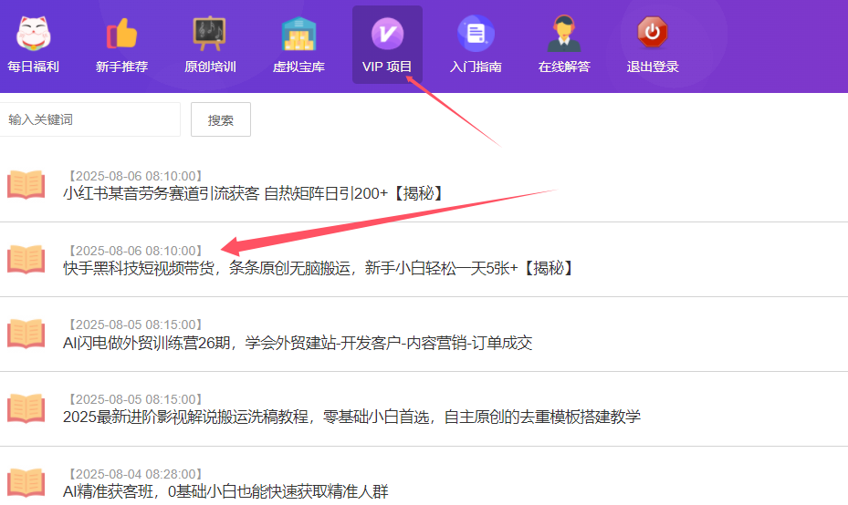Focus the 输入关键词 search field
848x505 pixels.
(89, 119)
